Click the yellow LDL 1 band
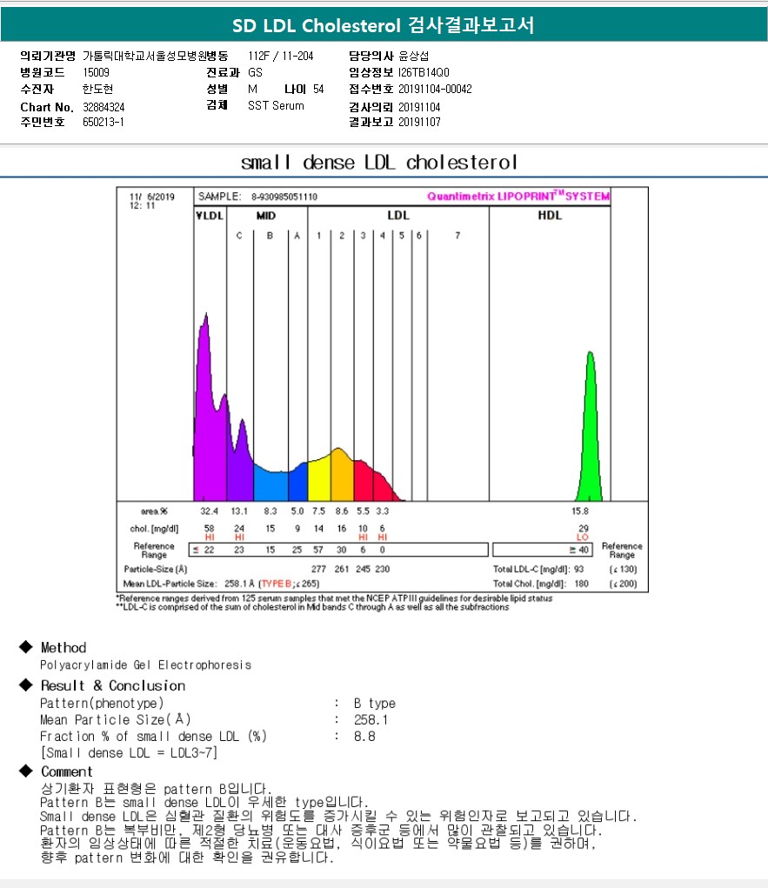Screen dimensions: 768x888 point(319,480)
